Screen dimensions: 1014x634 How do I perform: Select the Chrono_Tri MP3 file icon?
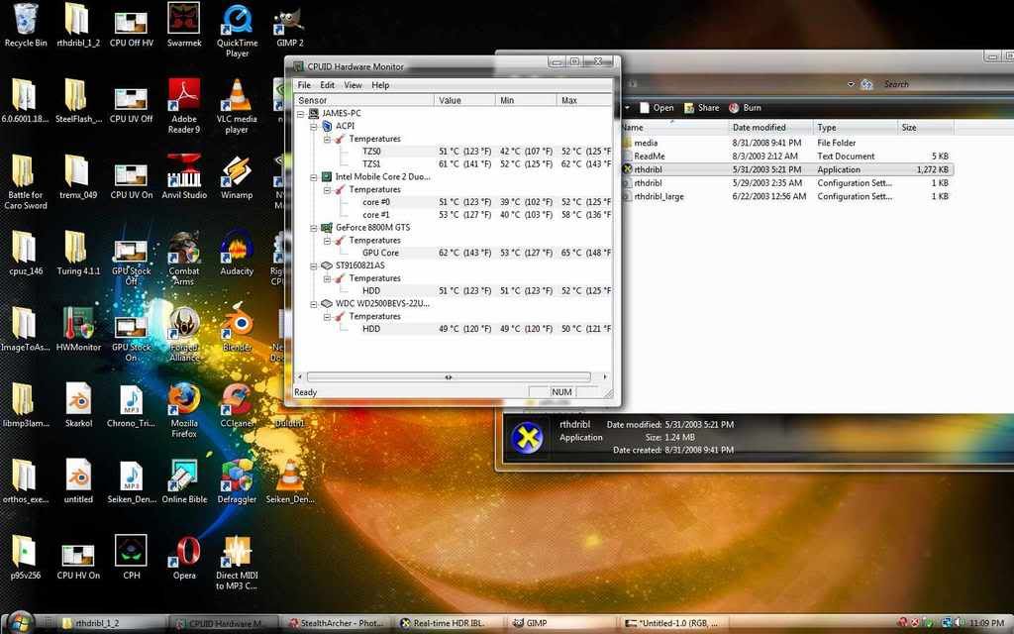pyautogui.click(x=132, y=404)
